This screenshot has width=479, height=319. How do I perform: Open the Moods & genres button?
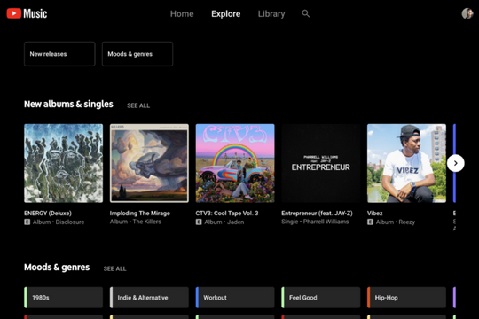pyautogui.click(x=137, y=54)
